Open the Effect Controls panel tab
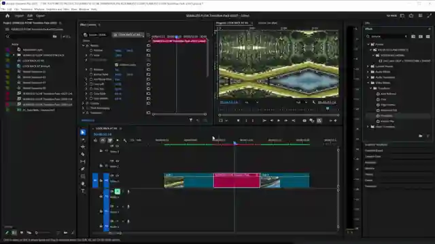This screenshot has height=244, width=435. tap(88, 24)
